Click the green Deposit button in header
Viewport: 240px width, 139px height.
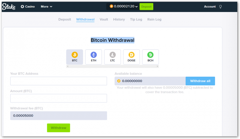pos(146,7)
